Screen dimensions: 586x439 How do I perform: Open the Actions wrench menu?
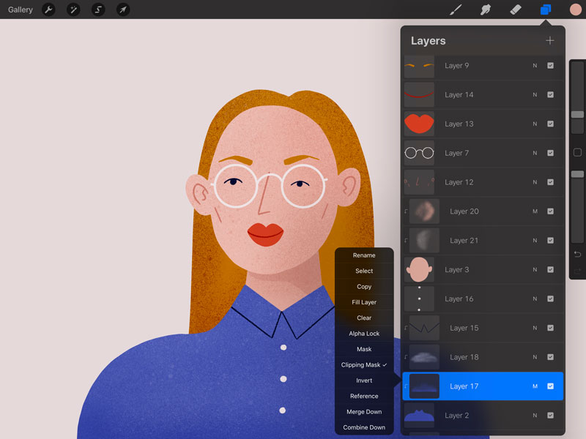click(48, 10)
